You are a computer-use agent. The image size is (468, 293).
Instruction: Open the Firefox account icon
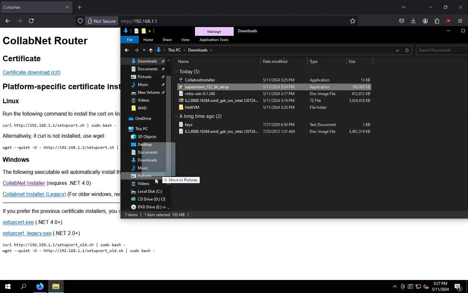pyautogui.click(x=425, y=21)
